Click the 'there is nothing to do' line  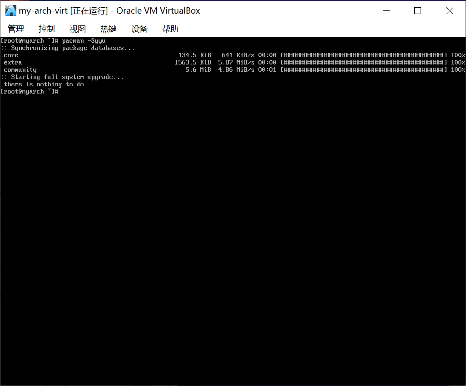point(44,84)
